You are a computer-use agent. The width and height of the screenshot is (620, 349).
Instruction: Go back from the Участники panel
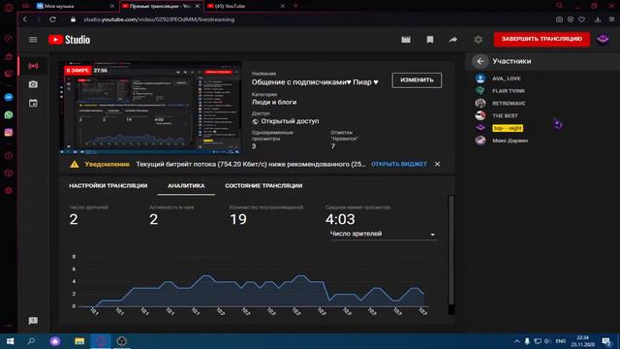pos(480,61)
